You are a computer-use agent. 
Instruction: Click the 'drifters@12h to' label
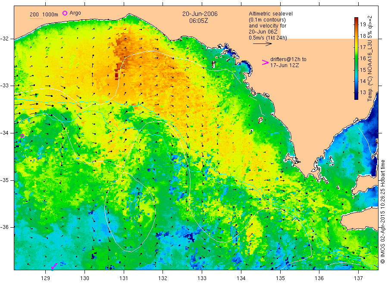tap(288, 59)
